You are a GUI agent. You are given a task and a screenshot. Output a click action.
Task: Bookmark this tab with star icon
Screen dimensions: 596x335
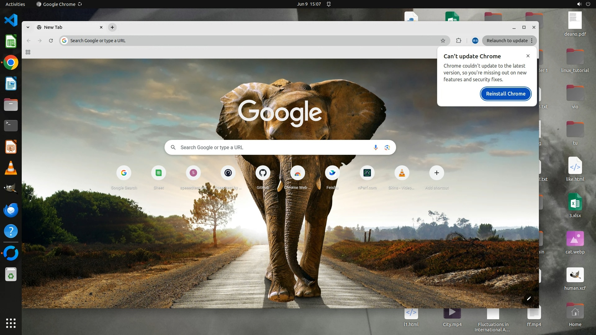(x=443, y=41)
